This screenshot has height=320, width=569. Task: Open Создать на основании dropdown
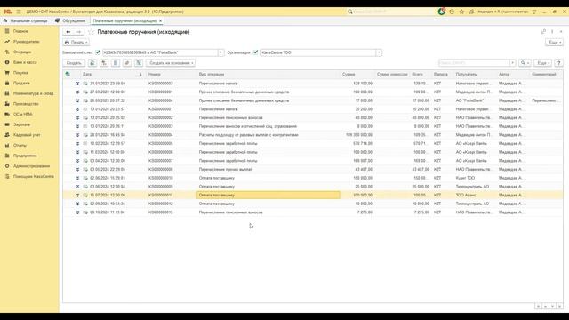coord(171,63)
